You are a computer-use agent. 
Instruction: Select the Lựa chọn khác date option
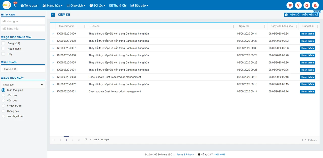click(4, 116)
